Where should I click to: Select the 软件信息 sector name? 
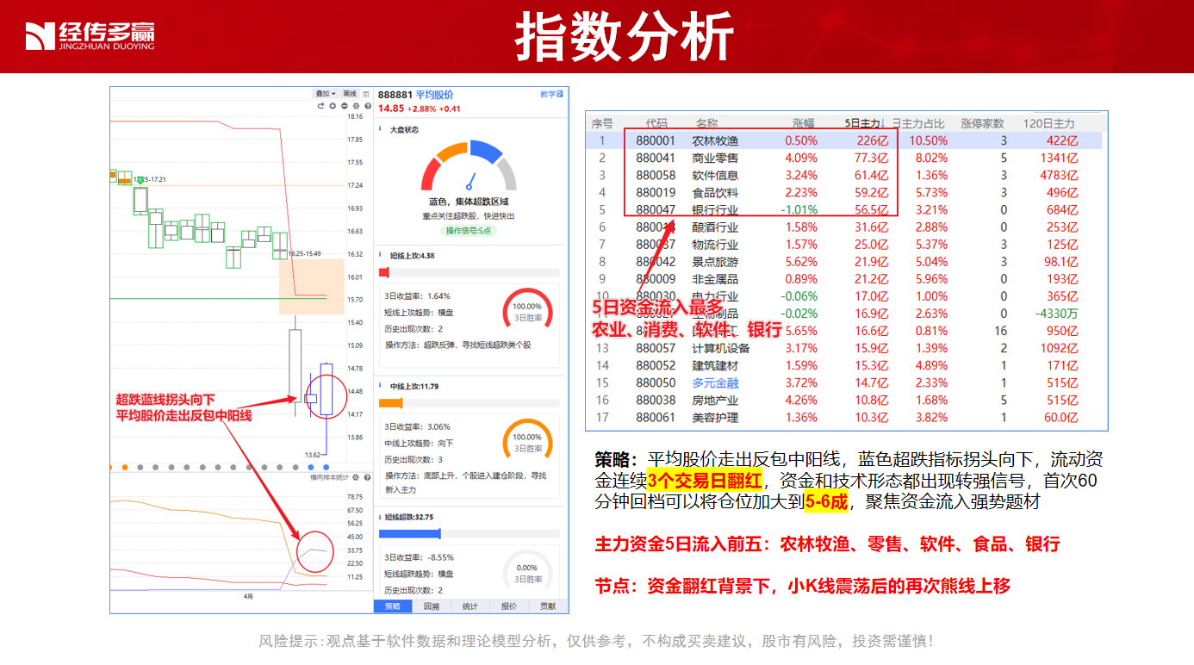click(x=715, y=175)
